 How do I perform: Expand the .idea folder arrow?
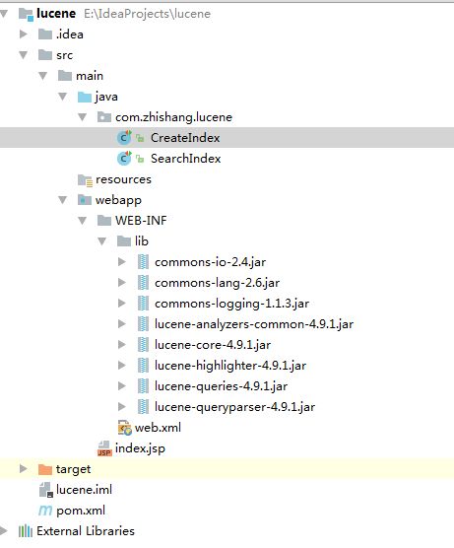tap(24, 34)
